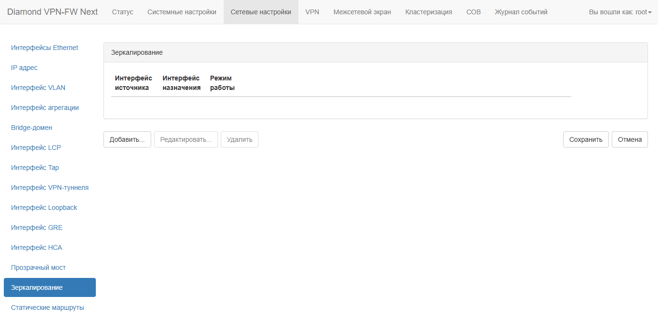Open Интерфейс GRE settings
The width and height of the screenshot is (658, 316).
(x=37, y=227)
